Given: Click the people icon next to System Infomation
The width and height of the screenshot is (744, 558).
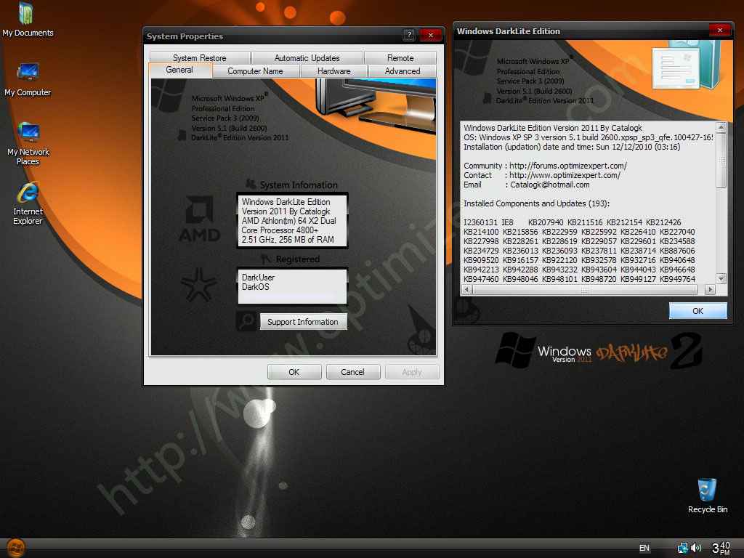Looking at the screenshot, I should point(251,184).
